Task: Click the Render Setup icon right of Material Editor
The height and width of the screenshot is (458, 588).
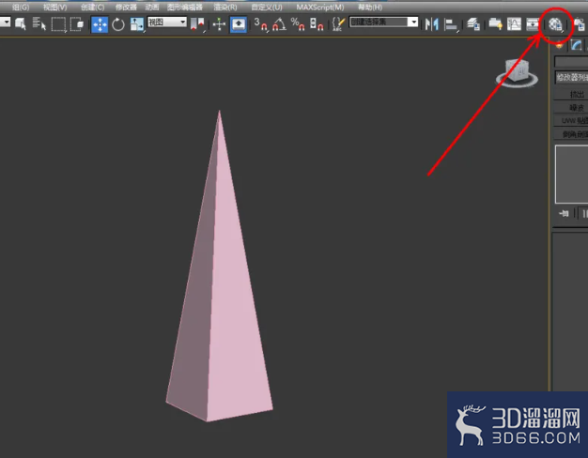Action: pos(580,25)
